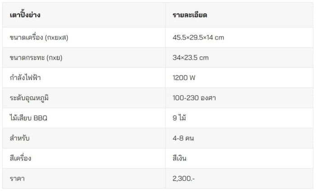Click the ระดับอุณหภูมิ row label

point(29,98)
